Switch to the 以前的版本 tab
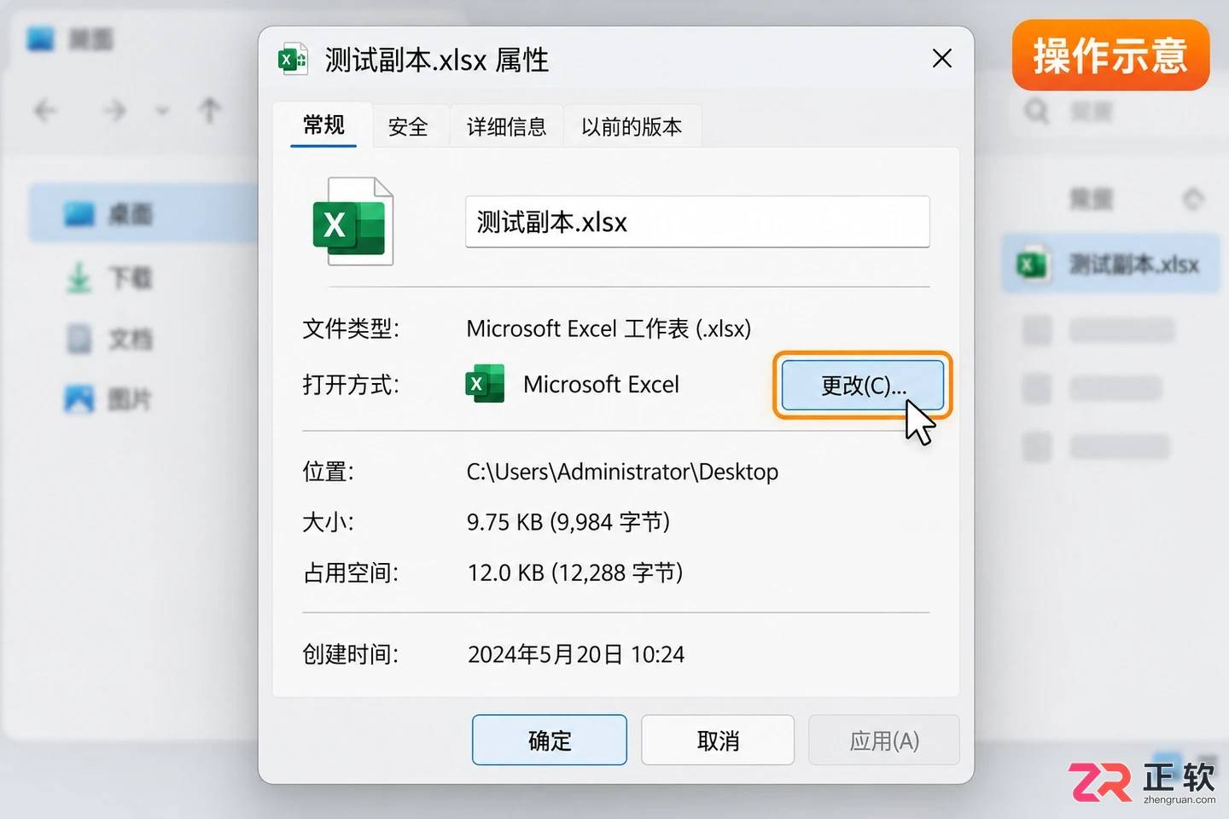The height and width of the screenshot is (819, 1229). point(632,127)
